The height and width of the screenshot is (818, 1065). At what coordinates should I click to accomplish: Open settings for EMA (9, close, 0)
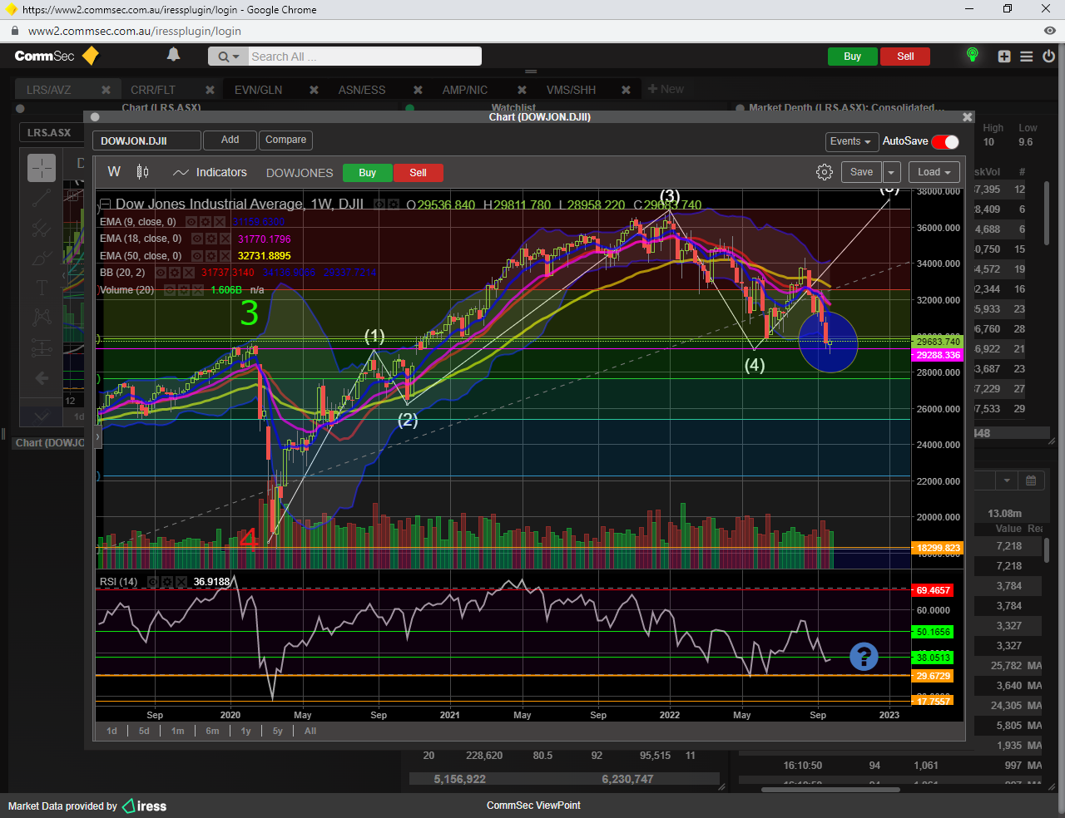(x=206, y=222)
